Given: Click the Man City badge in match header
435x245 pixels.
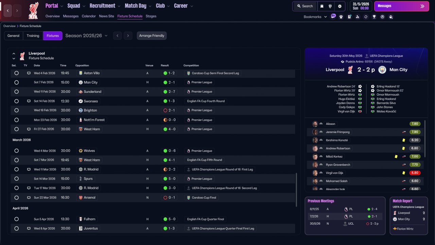Looking at the screenshot, I should (x=382, y=70).
